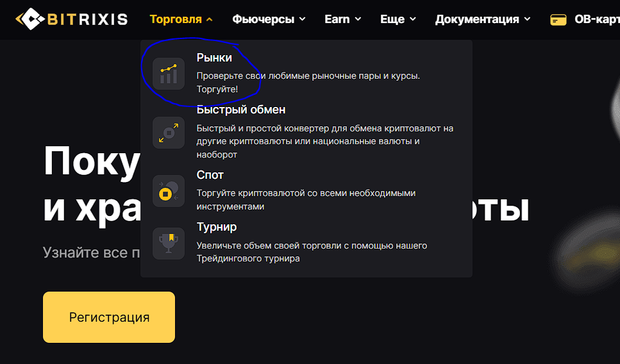Click the yellow OB card icon
The height and width of the screenshot is (364, 620).
tap(558, 20)
